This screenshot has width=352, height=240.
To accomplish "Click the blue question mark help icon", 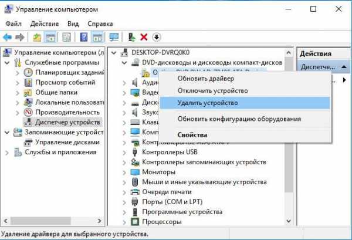I will point(83,37).
